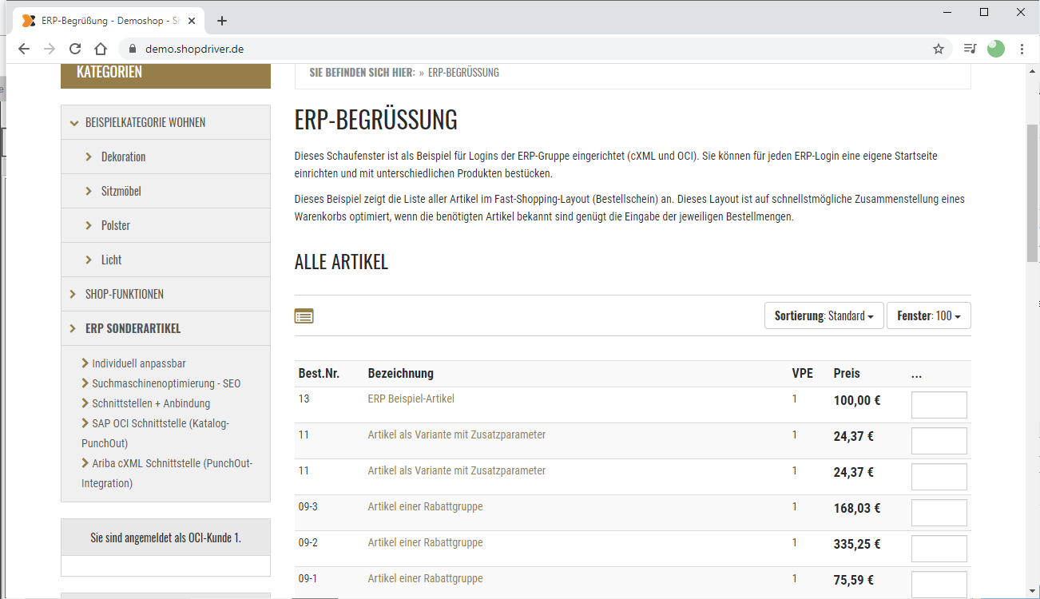Navigate back with the back arrow
1040x599 pixels.
click(24, 49)
